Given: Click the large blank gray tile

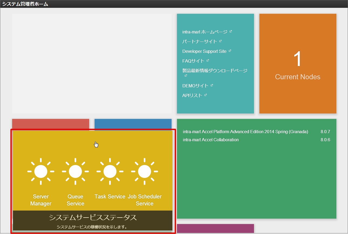Looking at the screenshot, I should [92, 64].
